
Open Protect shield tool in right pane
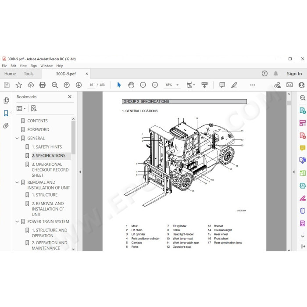[303, 211]
